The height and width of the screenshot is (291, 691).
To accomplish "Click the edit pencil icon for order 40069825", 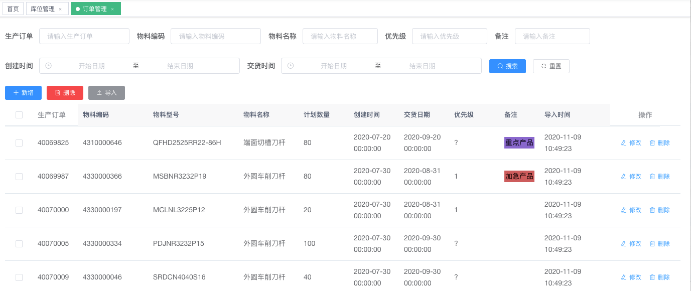I will (624, 143).
